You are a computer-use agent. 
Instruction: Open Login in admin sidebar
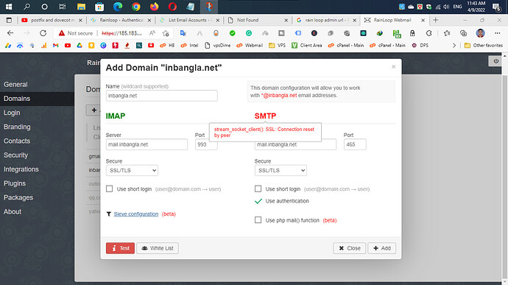point(12,113)
